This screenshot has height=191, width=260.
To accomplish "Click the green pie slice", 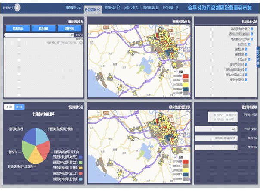I will click(28, 149).
